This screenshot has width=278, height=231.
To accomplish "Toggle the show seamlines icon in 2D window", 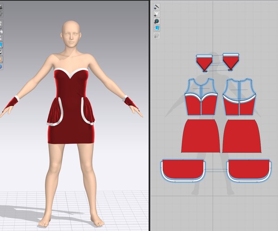I will click(x=157, y=7).
